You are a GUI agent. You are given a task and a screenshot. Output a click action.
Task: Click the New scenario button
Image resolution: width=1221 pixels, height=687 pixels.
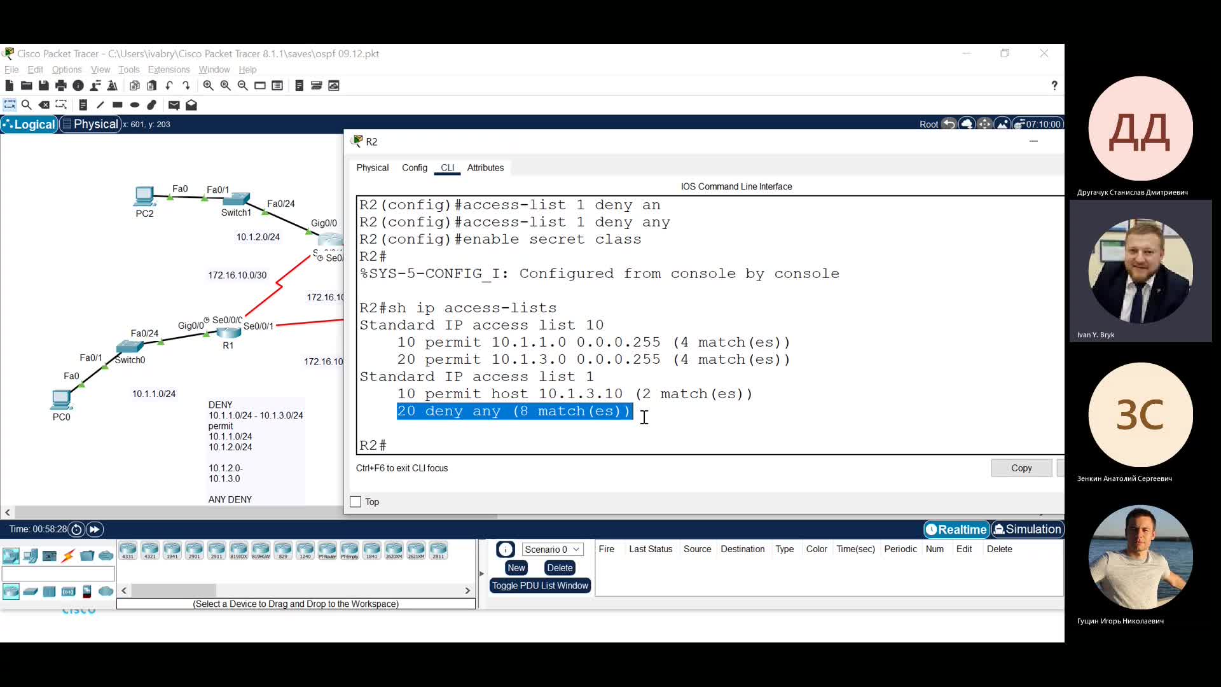[x=516, y=568]
